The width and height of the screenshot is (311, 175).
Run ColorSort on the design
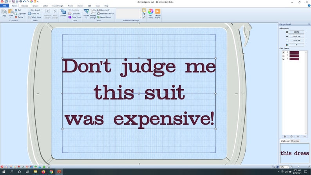(74, 13)
